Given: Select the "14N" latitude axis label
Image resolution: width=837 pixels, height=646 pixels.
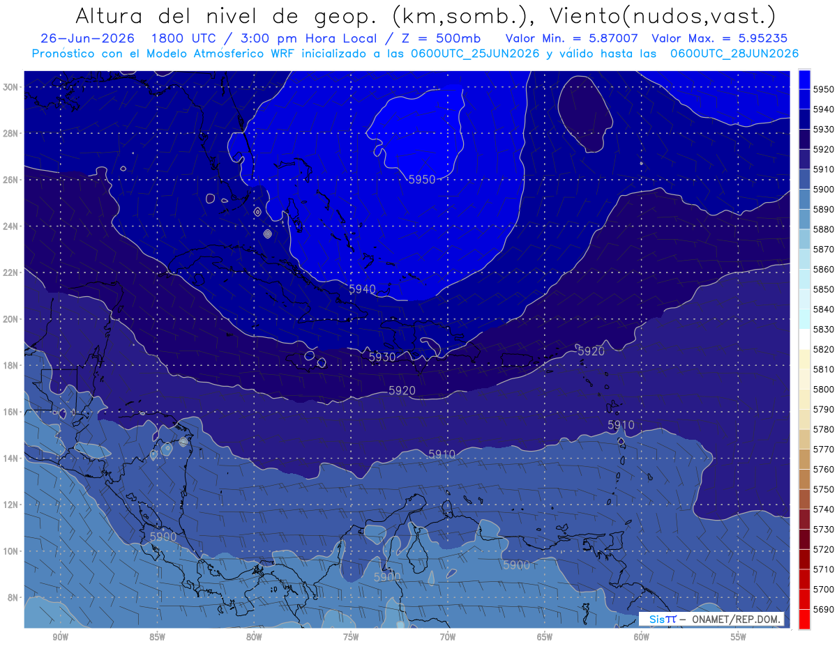Looking at the screenshot, I should 12,459.
